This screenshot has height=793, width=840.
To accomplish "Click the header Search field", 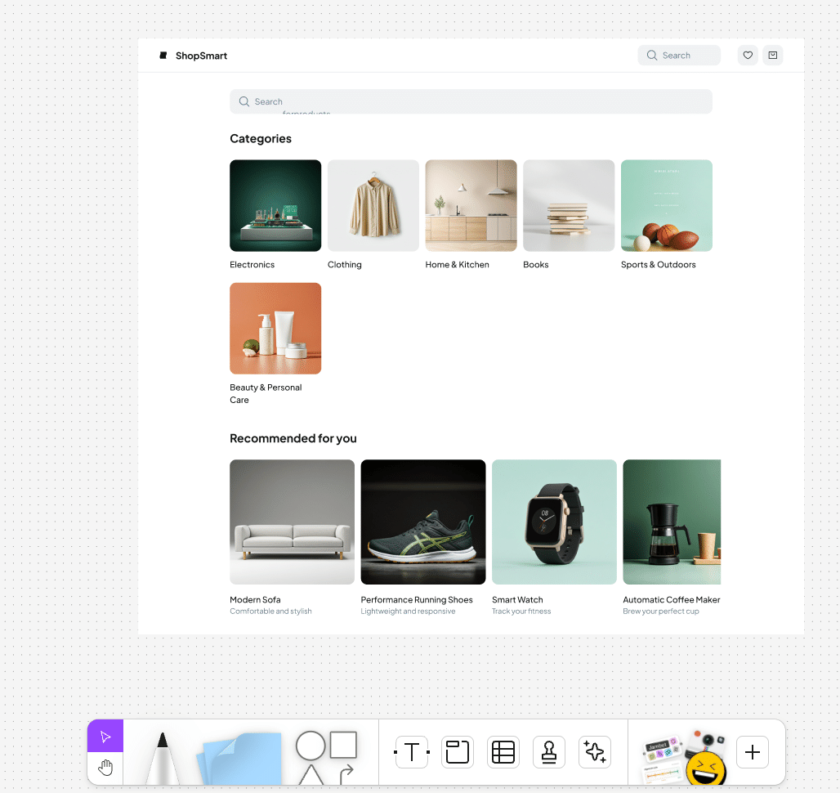I will [x=679, y=56].
